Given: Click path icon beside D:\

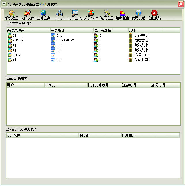Looking at the screenshot, I should [x=53, y=50].
